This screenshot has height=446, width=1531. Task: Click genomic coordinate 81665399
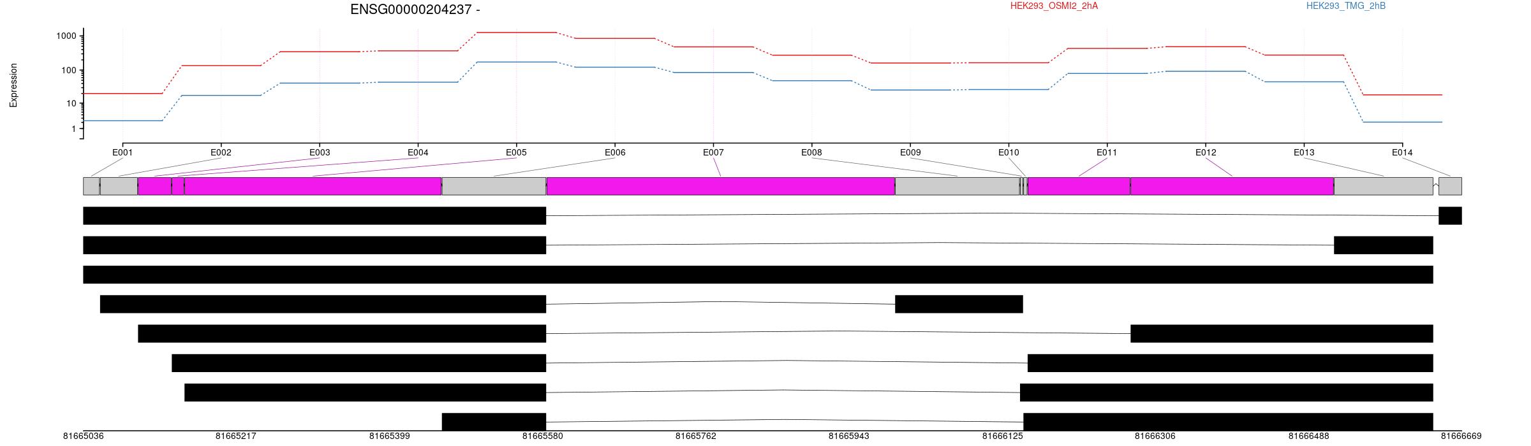(390, 436)
